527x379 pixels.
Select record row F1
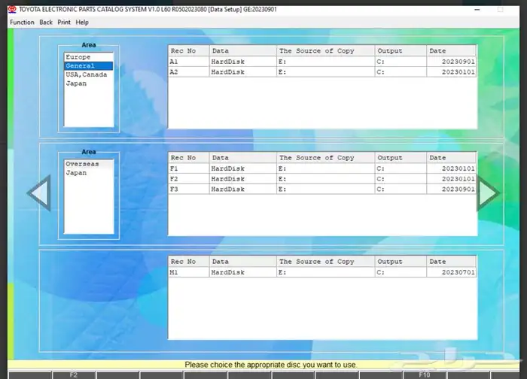(x=322, y=168)
